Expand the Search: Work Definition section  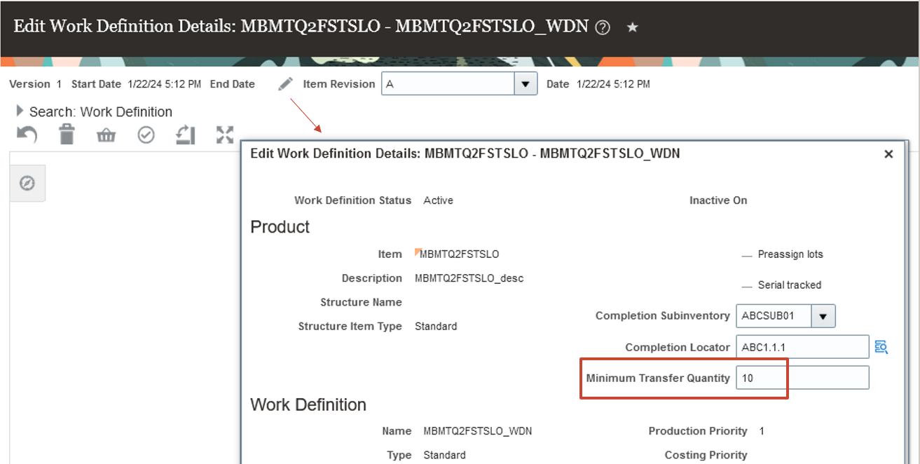[20, 111]
